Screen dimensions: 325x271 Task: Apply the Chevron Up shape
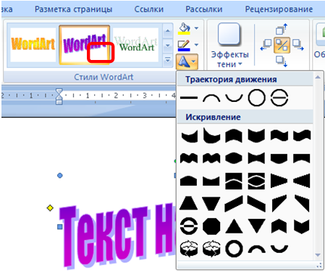pyautogui.click(x=279, y=226)
